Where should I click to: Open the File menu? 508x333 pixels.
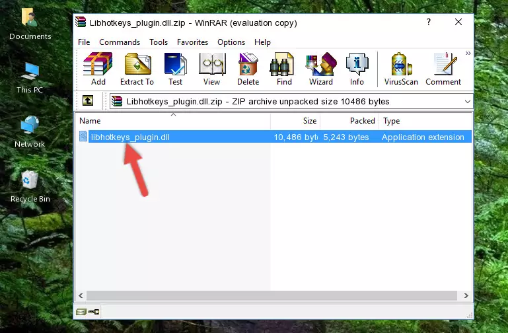pyautogui.click(x=84, y=42)
